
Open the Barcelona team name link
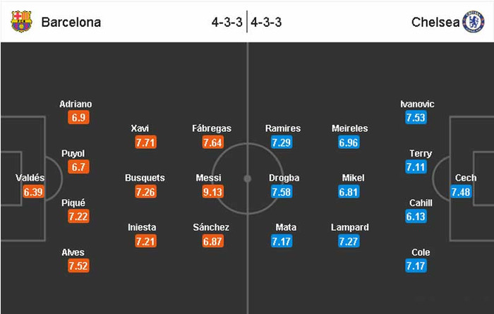(71, 23)
